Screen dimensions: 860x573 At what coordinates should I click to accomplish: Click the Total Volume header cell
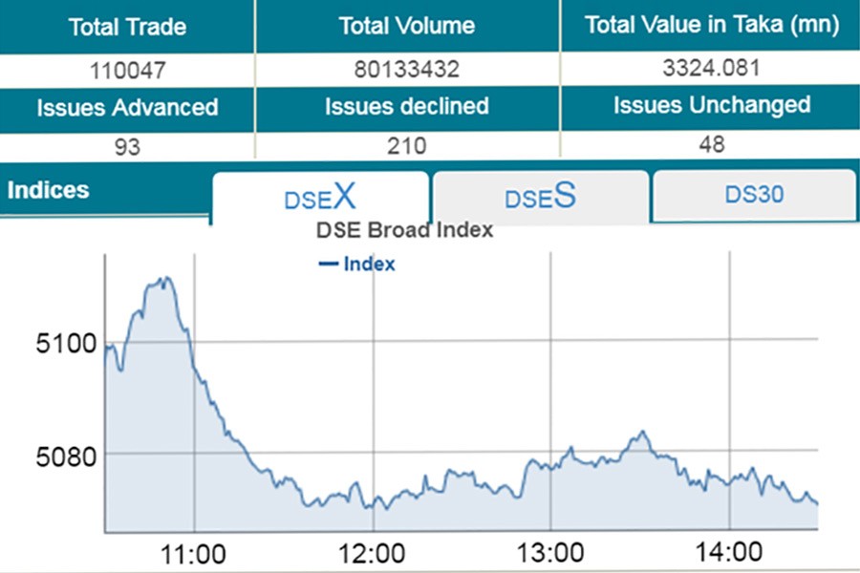click(x=406, y=27)
